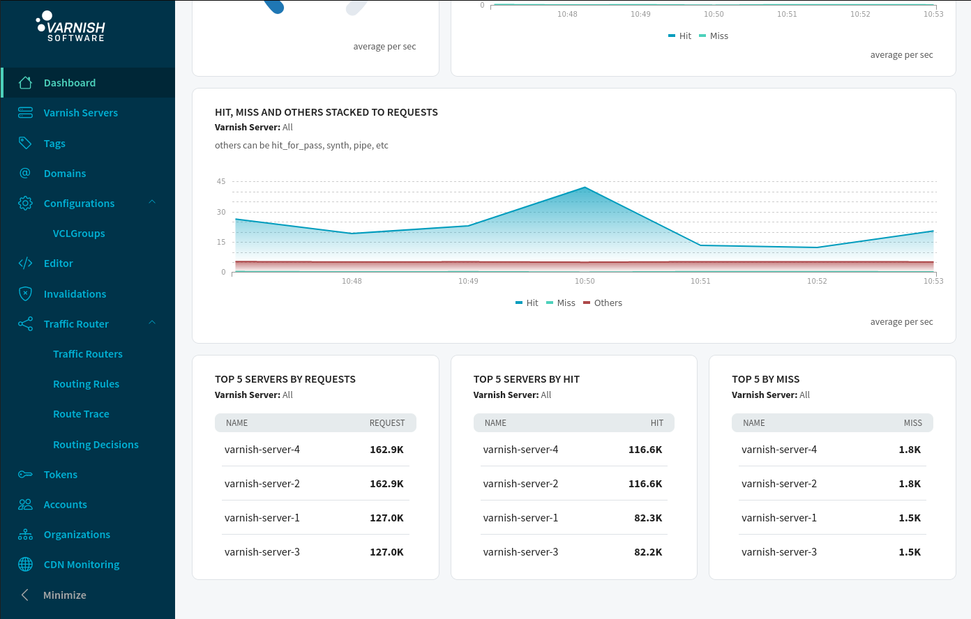Image resolution: width=971 pixels, height=619 pixels.
Task: Click the MISS column header
Action: 913,423
